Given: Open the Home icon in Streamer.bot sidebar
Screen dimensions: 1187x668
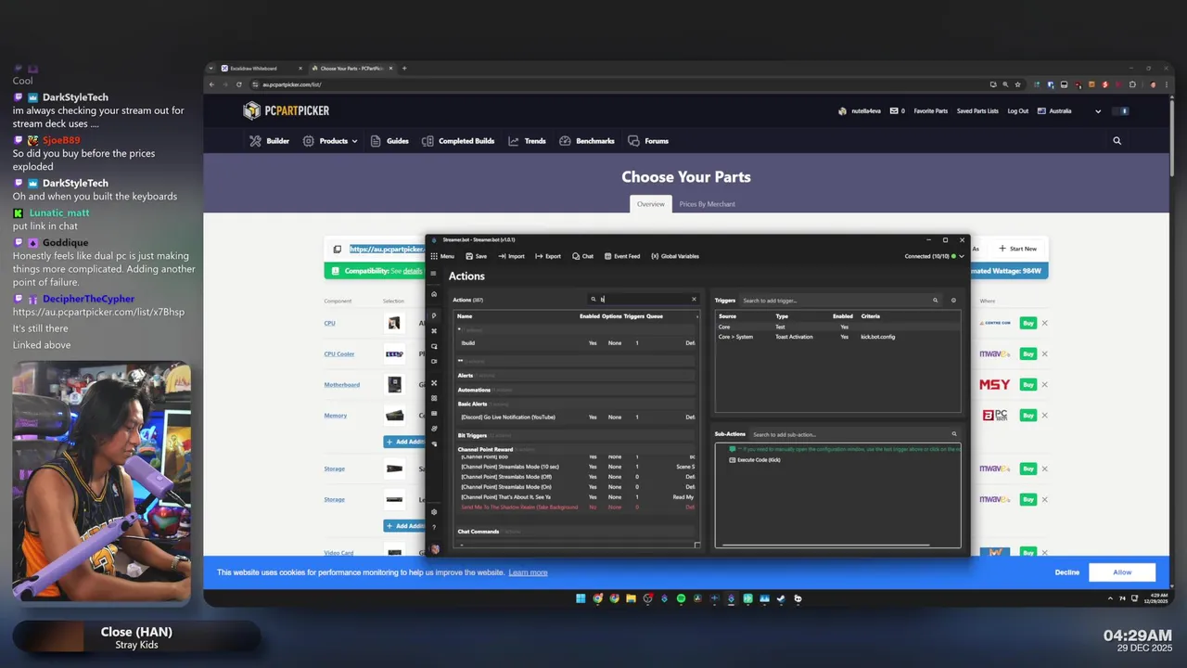Looking at the screenshot, I should 434,294.
